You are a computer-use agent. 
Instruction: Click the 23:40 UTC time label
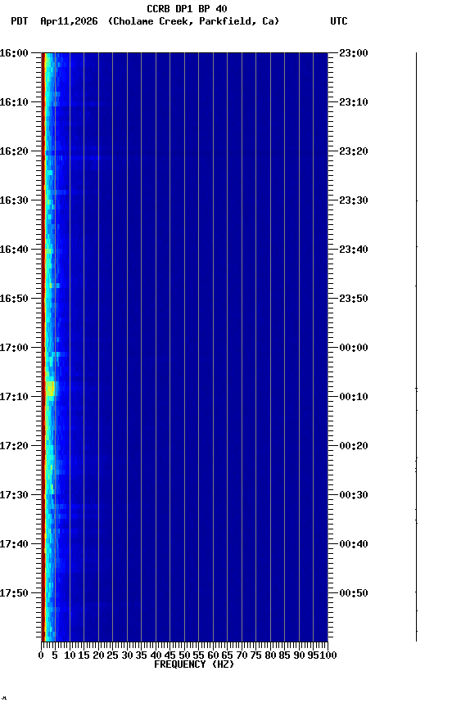(x=354, y=250)
